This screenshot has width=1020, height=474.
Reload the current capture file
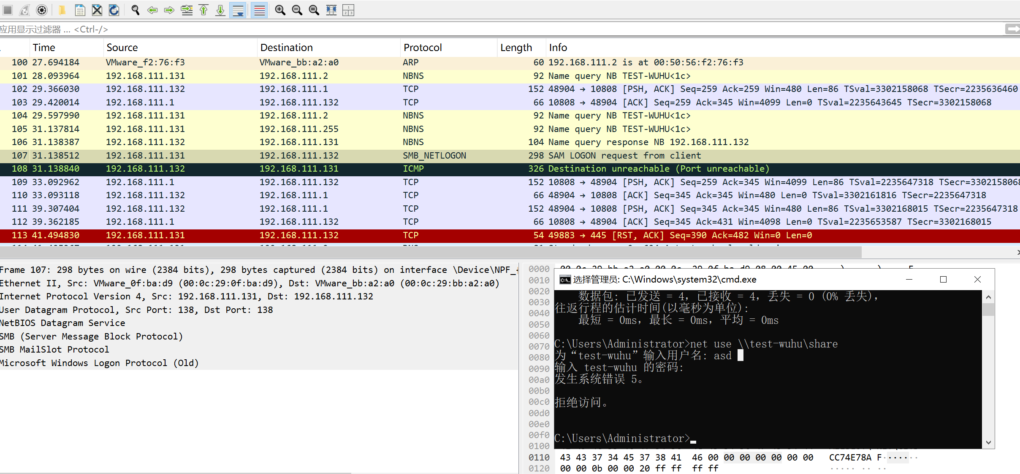(x=114, y=10)
